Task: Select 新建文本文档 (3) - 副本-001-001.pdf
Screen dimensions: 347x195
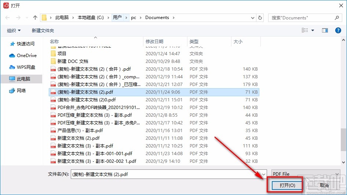Action: pos(154,154)
